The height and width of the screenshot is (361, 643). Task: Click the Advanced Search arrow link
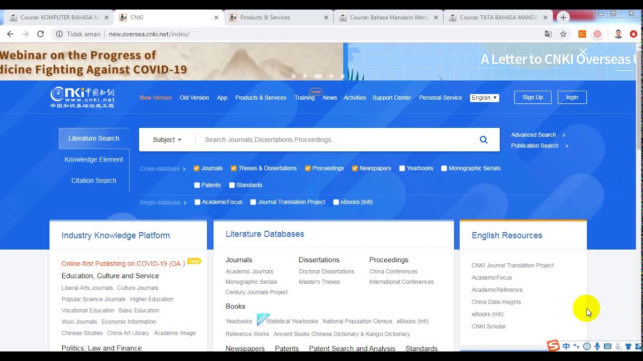coord(539,135)
